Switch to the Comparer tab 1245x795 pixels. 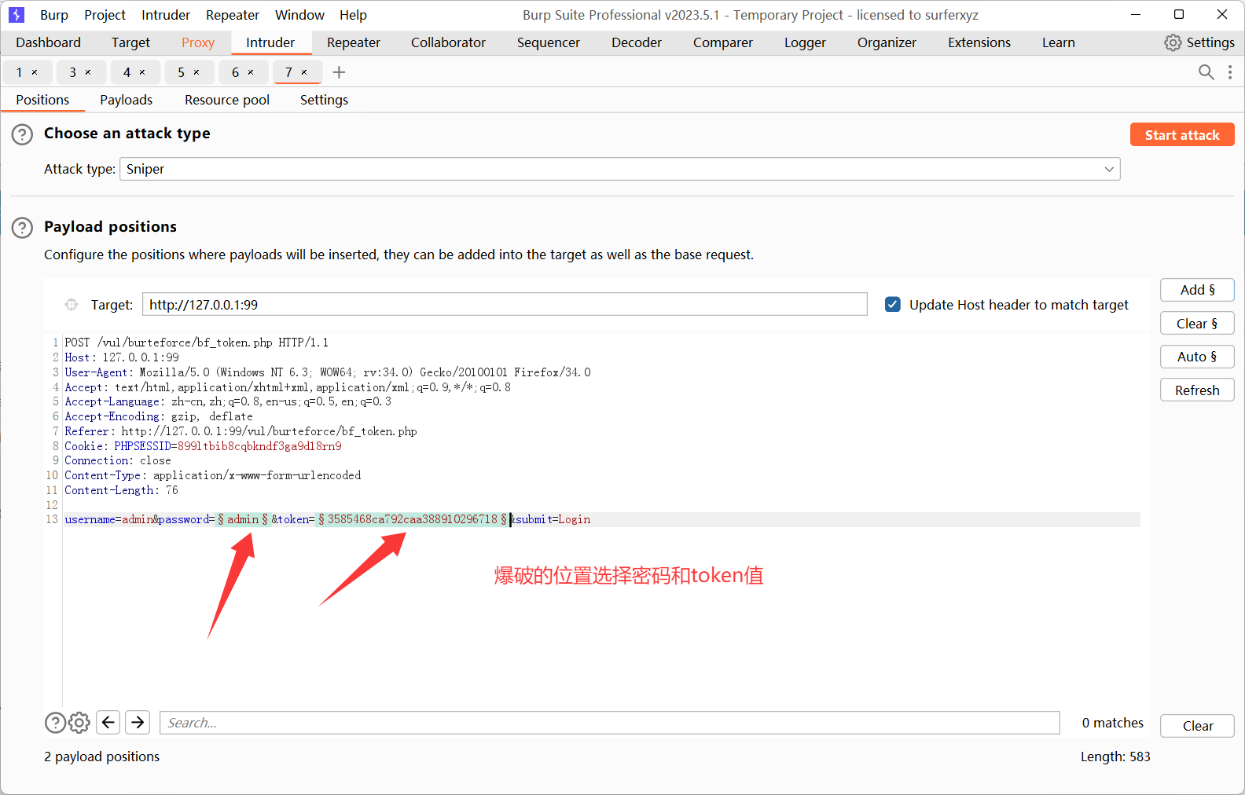click(x=723, y=42)
